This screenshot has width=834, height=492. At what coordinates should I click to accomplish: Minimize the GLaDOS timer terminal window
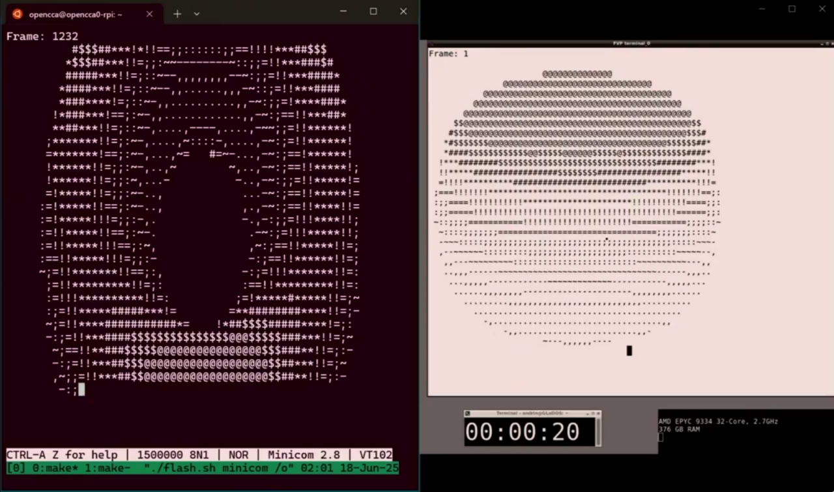point(588,413)
